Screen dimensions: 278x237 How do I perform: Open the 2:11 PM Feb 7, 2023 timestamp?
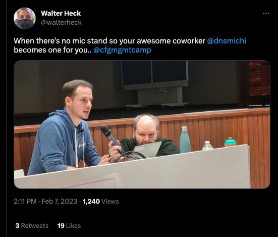(45, 201)
